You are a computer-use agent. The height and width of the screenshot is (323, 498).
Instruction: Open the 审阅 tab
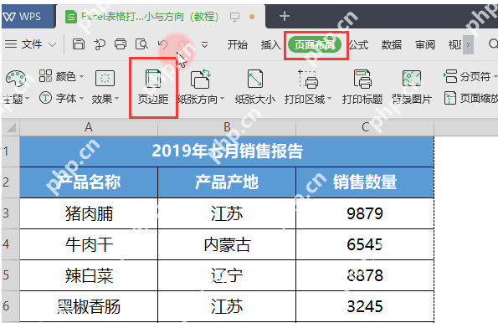click(425, 45)
